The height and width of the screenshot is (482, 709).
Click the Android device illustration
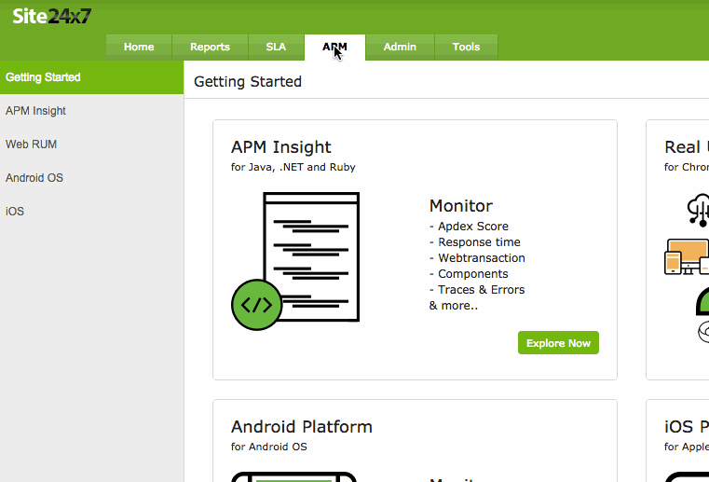(293, 476)
